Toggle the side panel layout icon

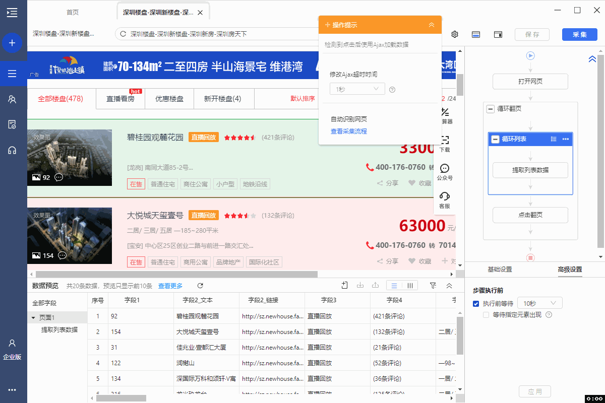coord(498,34)
